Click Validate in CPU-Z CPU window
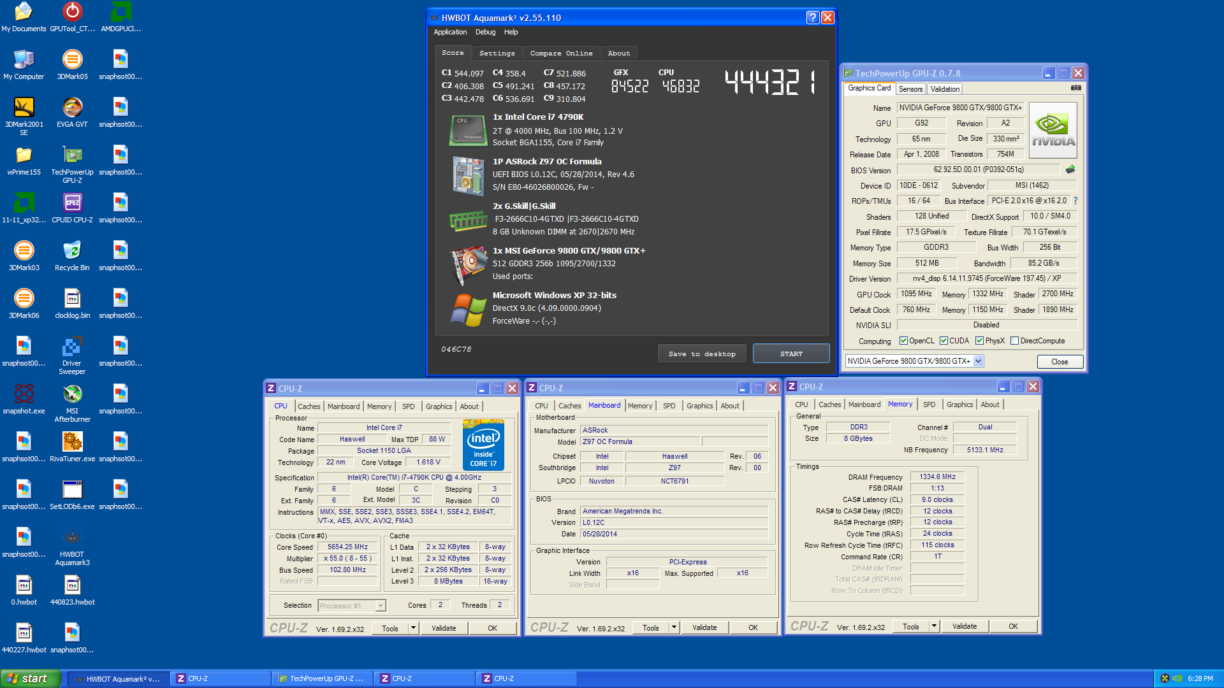 tap(444, 628)
